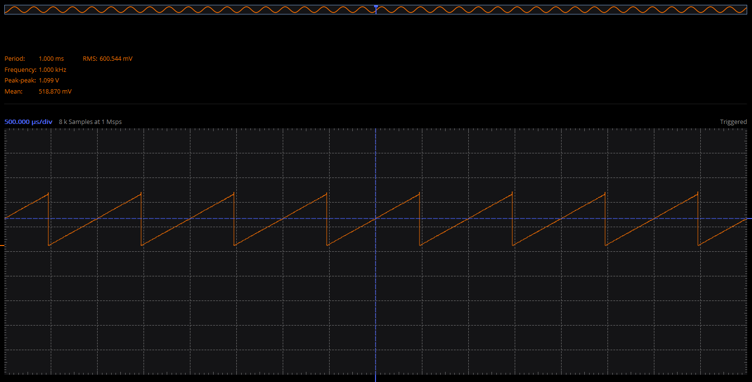Viewport: 752px width, 382px height.
Task: Click the orange channel zero-level marker at left edge
Action: (2, 246)
